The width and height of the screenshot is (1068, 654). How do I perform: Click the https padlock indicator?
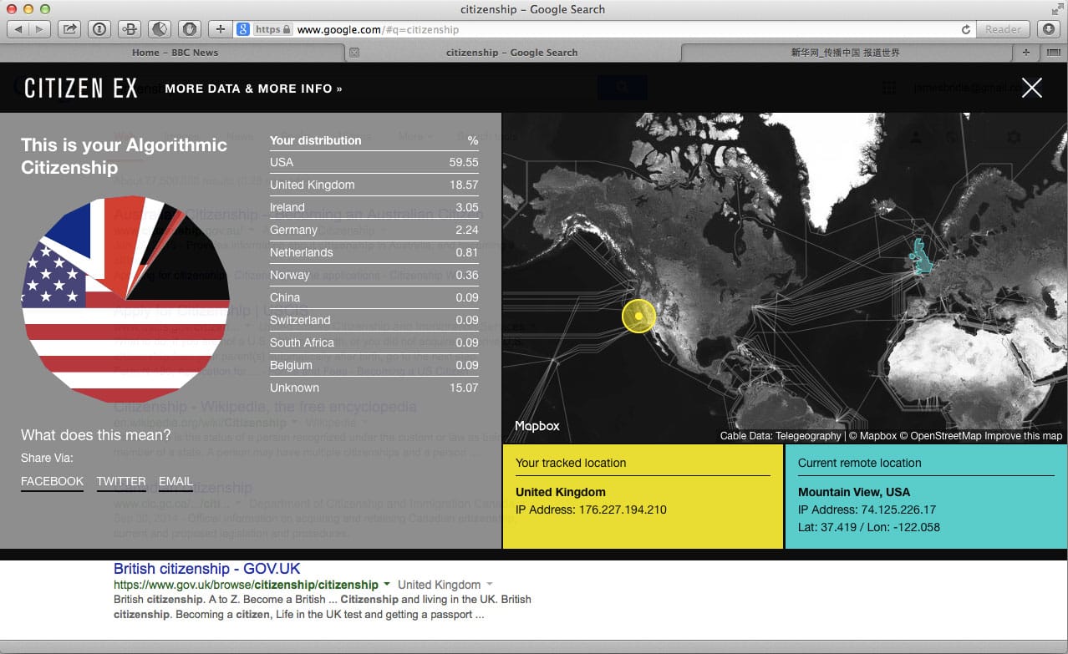272,29
